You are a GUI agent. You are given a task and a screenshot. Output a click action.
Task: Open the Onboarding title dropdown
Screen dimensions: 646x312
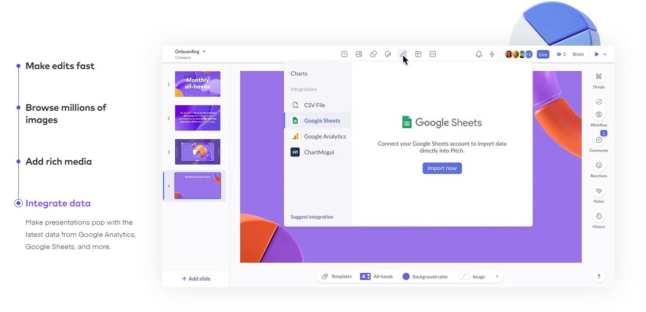190,52
